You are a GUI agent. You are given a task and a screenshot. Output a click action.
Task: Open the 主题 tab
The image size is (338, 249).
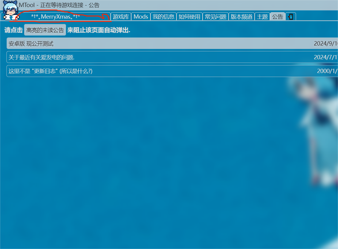point(262,17)
